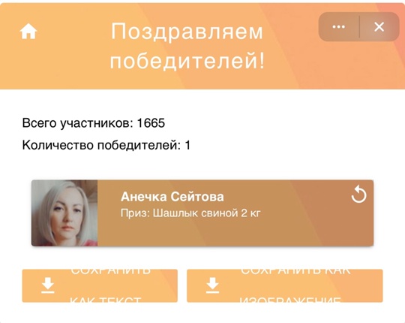This screenshot has width=405, height=323.
Task: Go to the home screen via house icon
Action: (x=28, y=32)
